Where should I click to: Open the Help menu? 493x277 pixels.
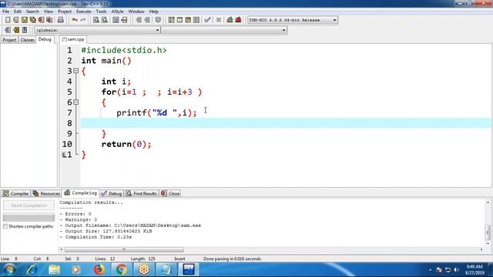[x=154, y=12]
